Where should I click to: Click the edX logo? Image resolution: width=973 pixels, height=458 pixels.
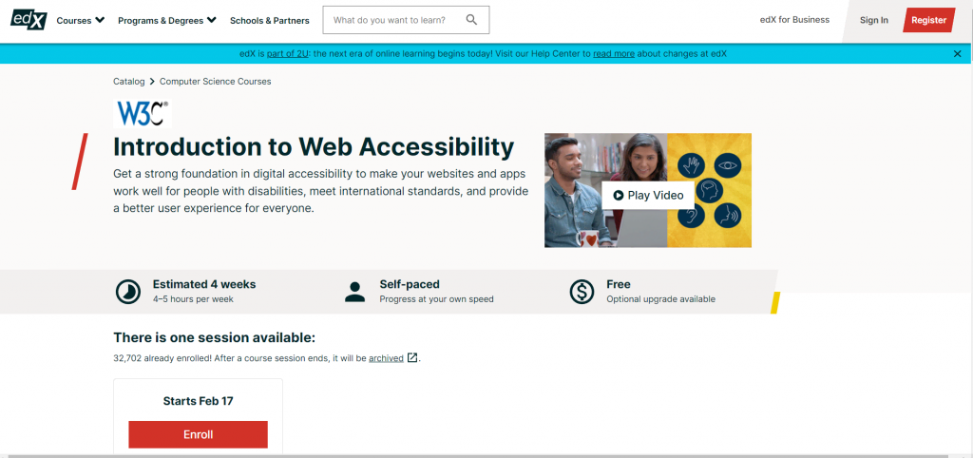[29, 20]
